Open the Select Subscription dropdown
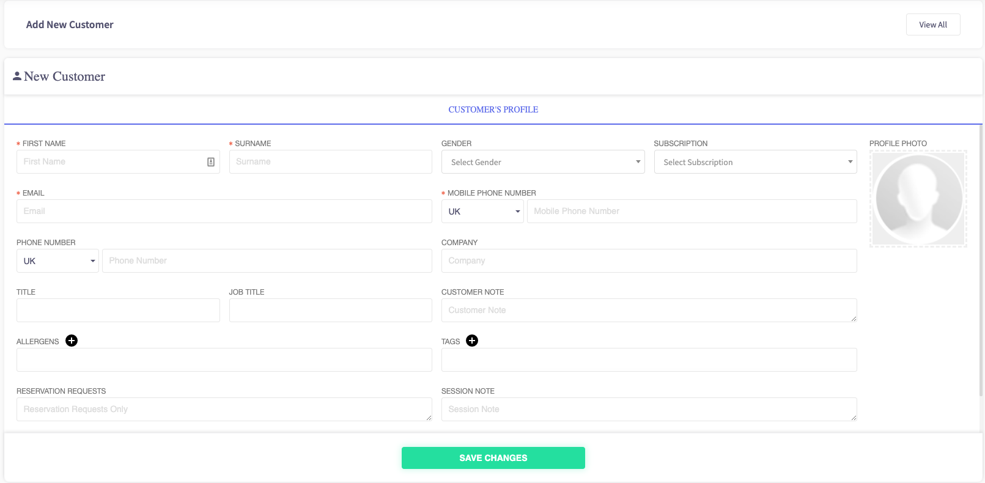The image size is (985, 483). (755, 162)
